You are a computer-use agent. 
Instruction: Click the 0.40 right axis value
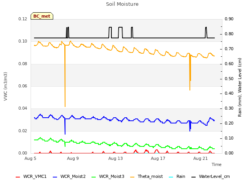point(229,94)
